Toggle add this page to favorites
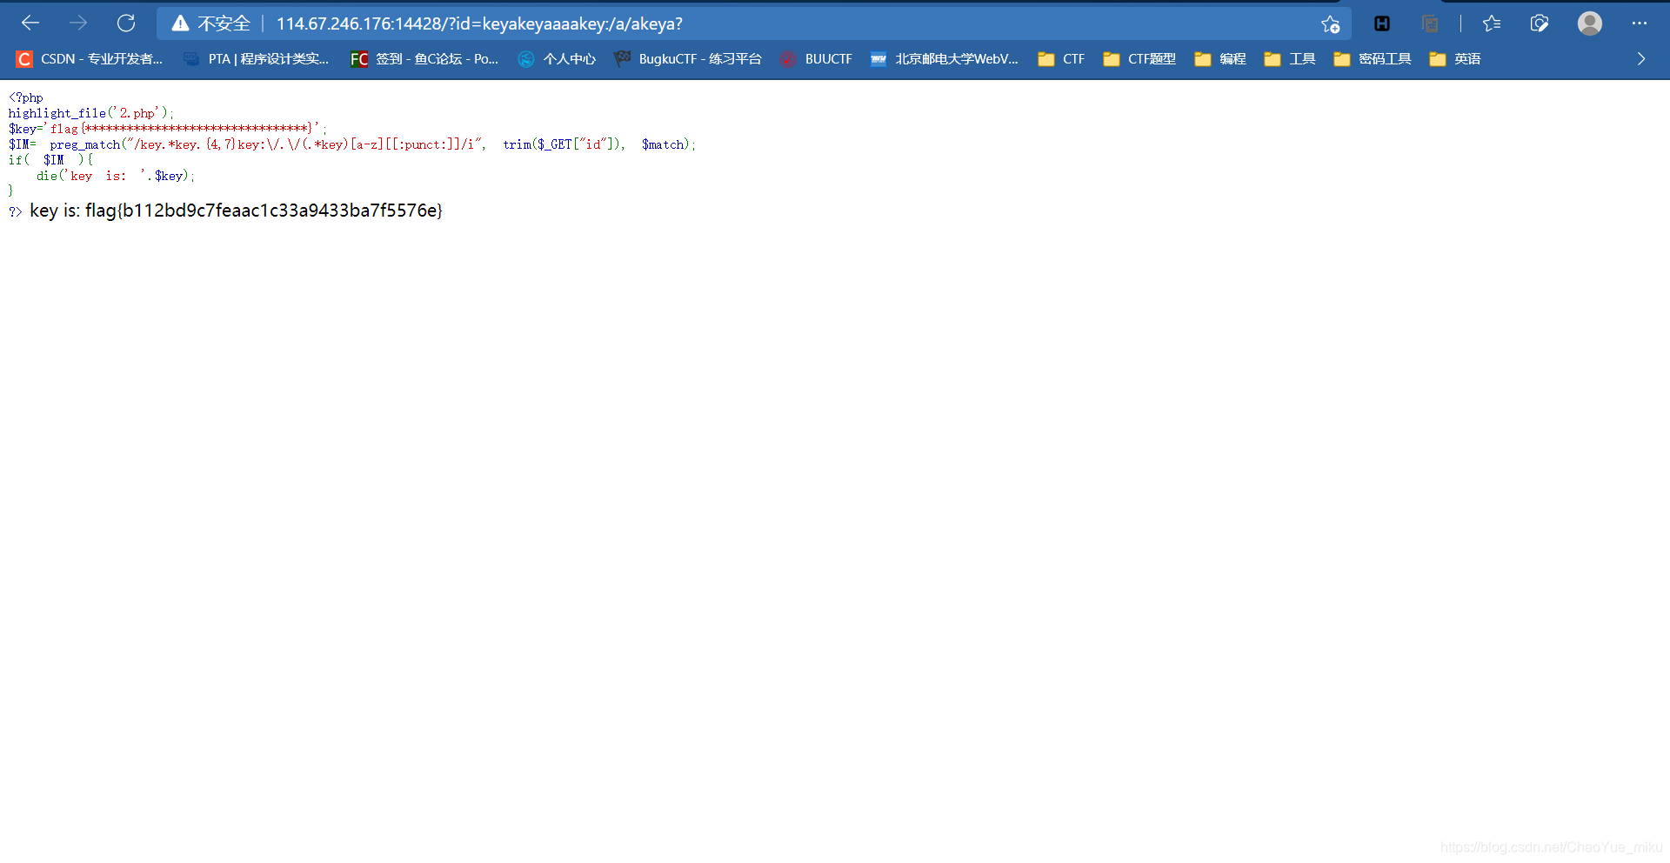Image resolution: width=1670 pixels, height=863 pixels. pyautogui.click(x=1331, y=23)
